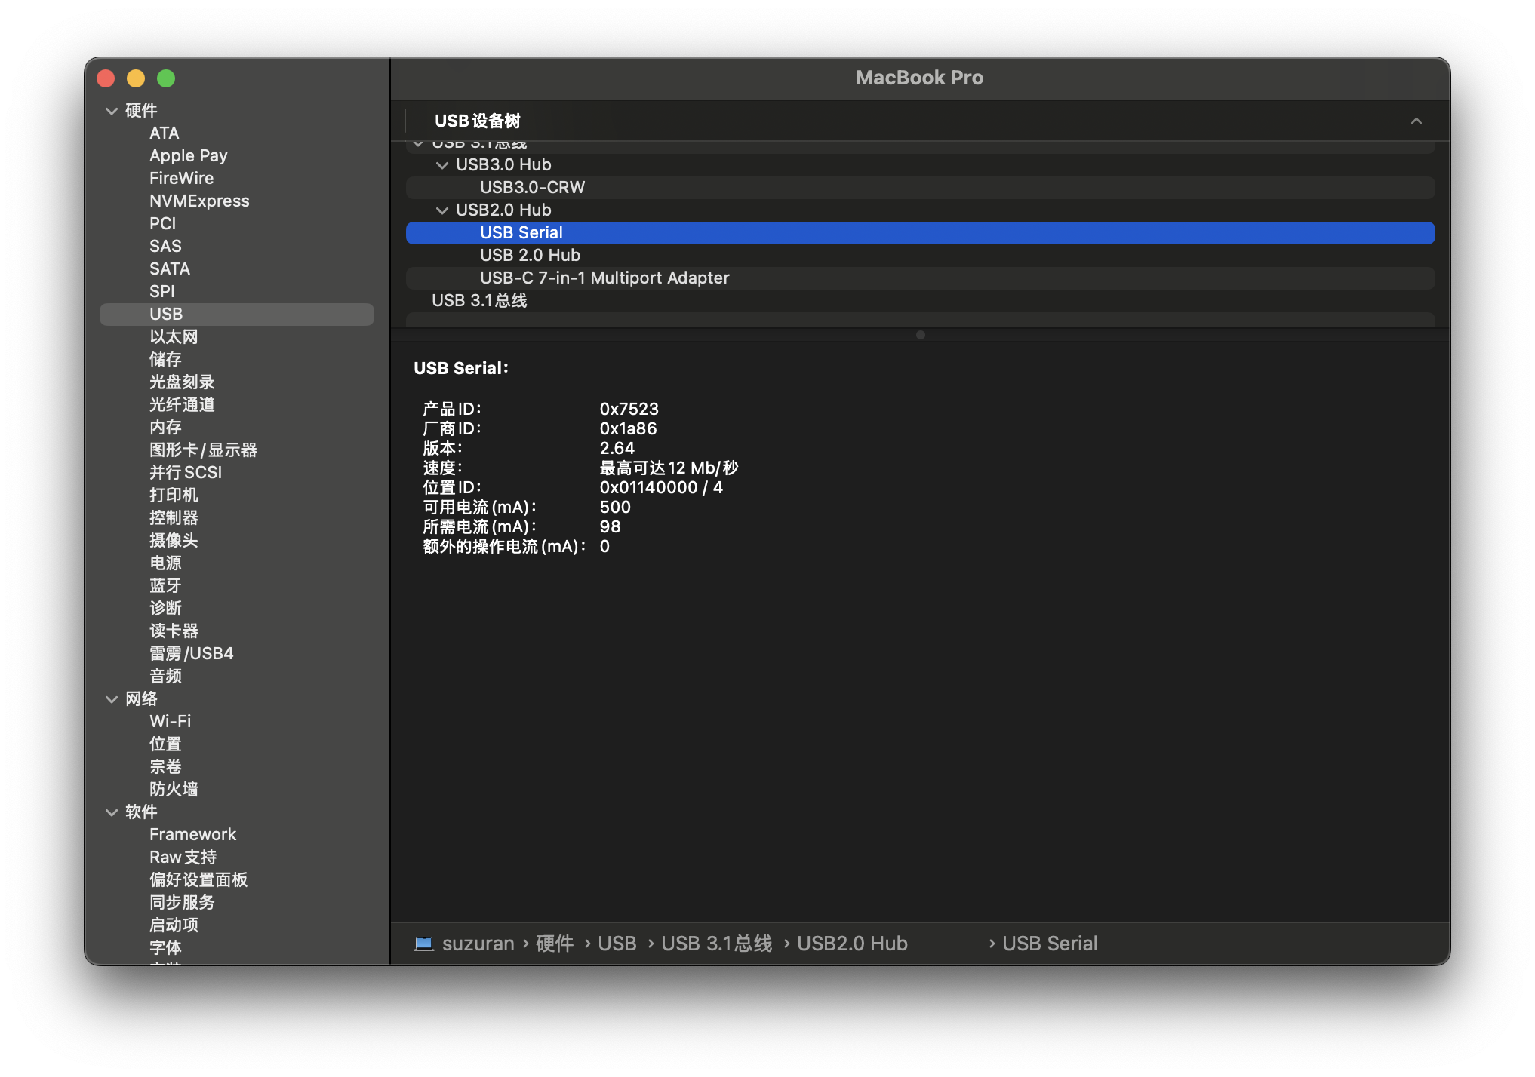
Task: Open 储存 in the sidebar
Action: click(x=237, y=360)
